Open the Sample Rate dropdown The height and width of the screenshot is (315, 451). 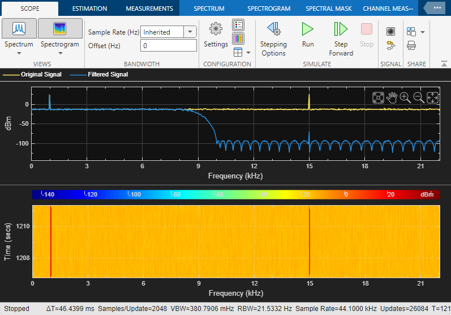pyautogui.click(x=191, y=32)
